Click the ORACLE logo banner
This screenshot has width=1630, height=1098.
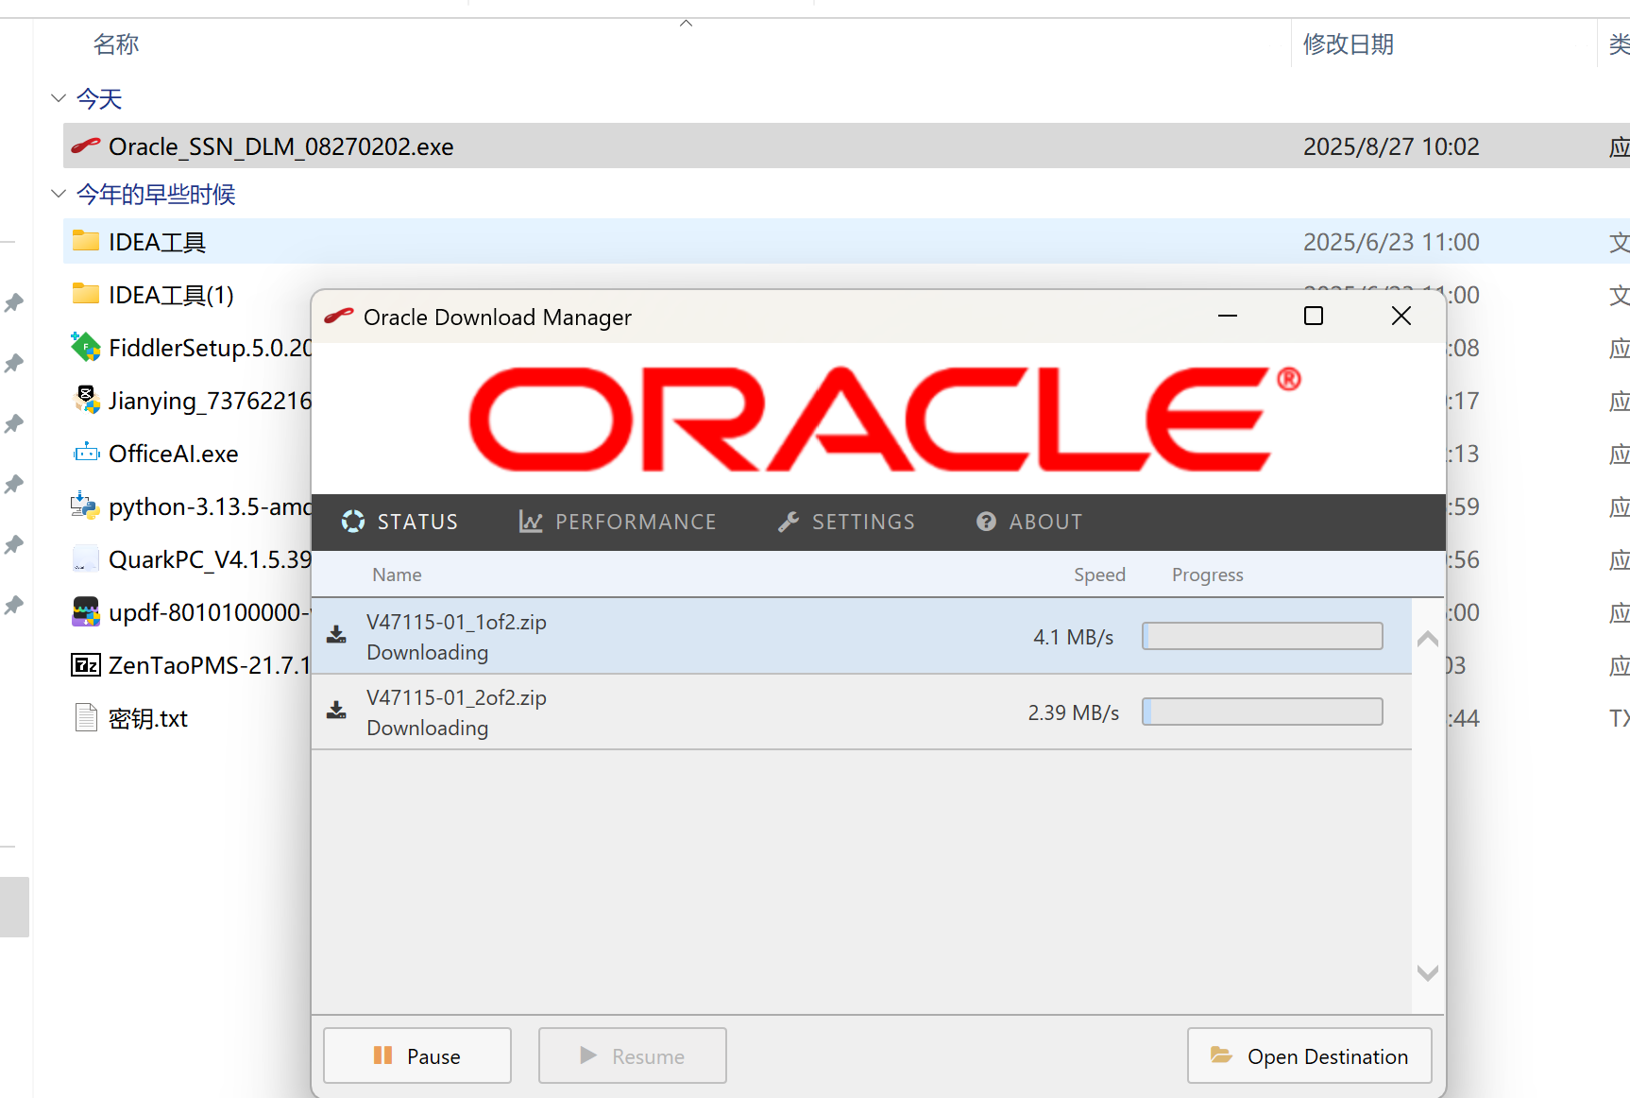click(x=885, y=419)
